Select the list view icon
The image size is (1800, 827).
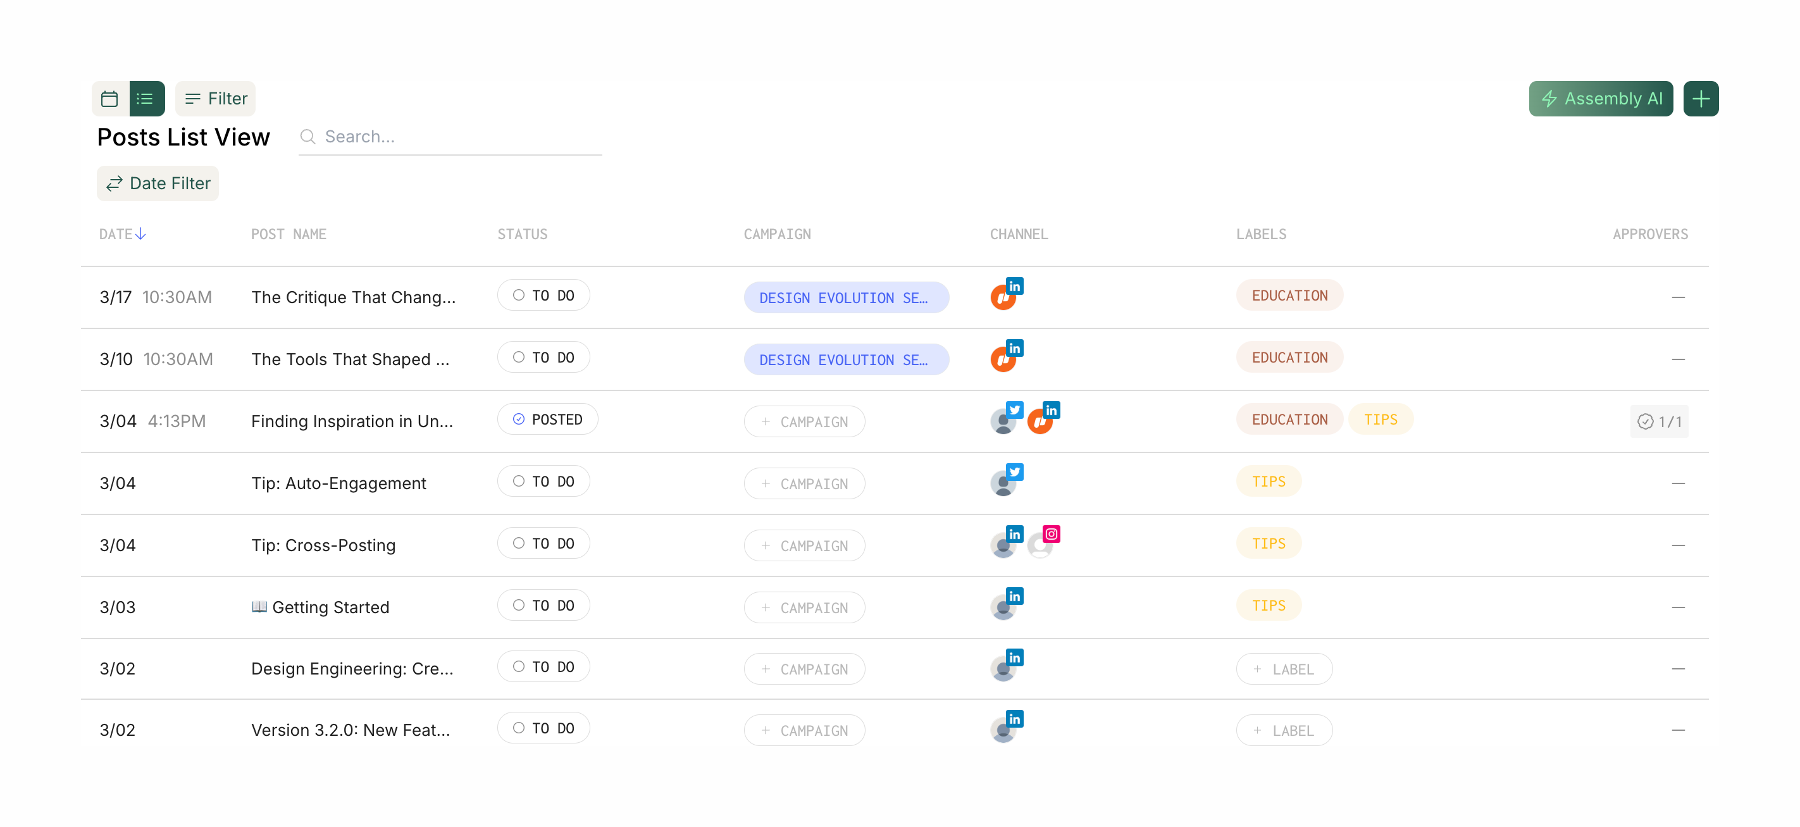click(146, 99)
